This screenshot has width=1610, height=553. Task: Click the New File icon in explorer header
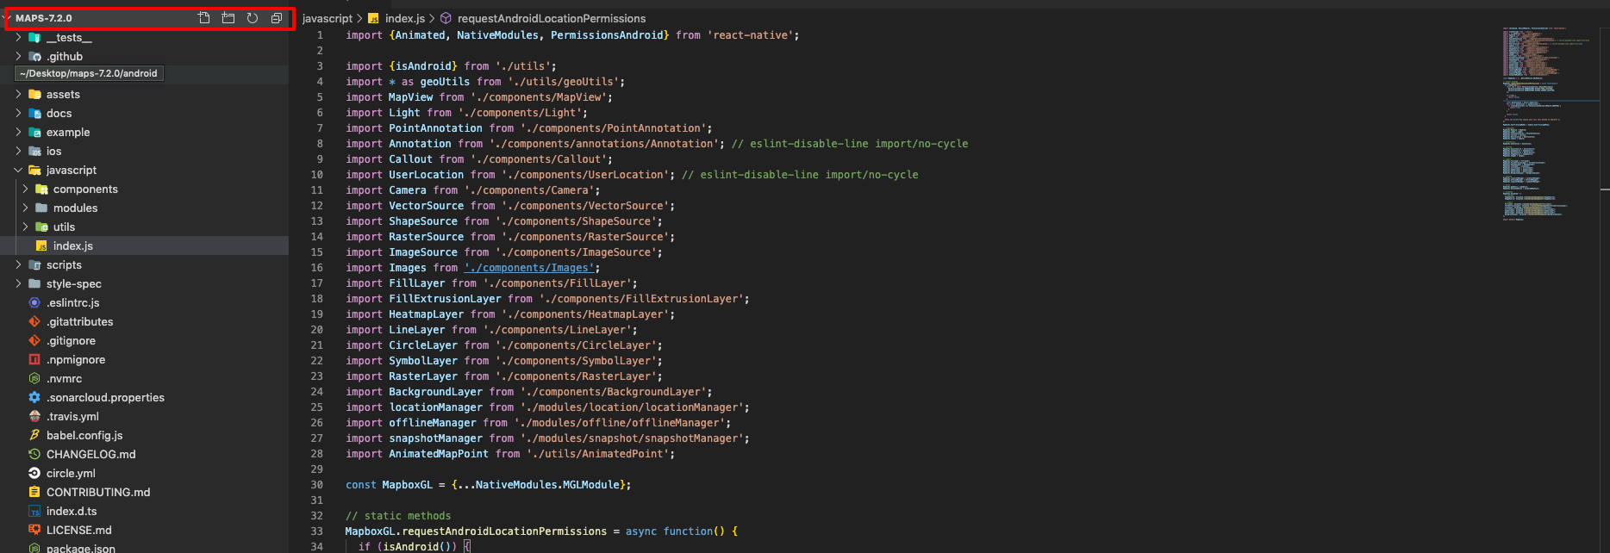[x=204, y=18]
